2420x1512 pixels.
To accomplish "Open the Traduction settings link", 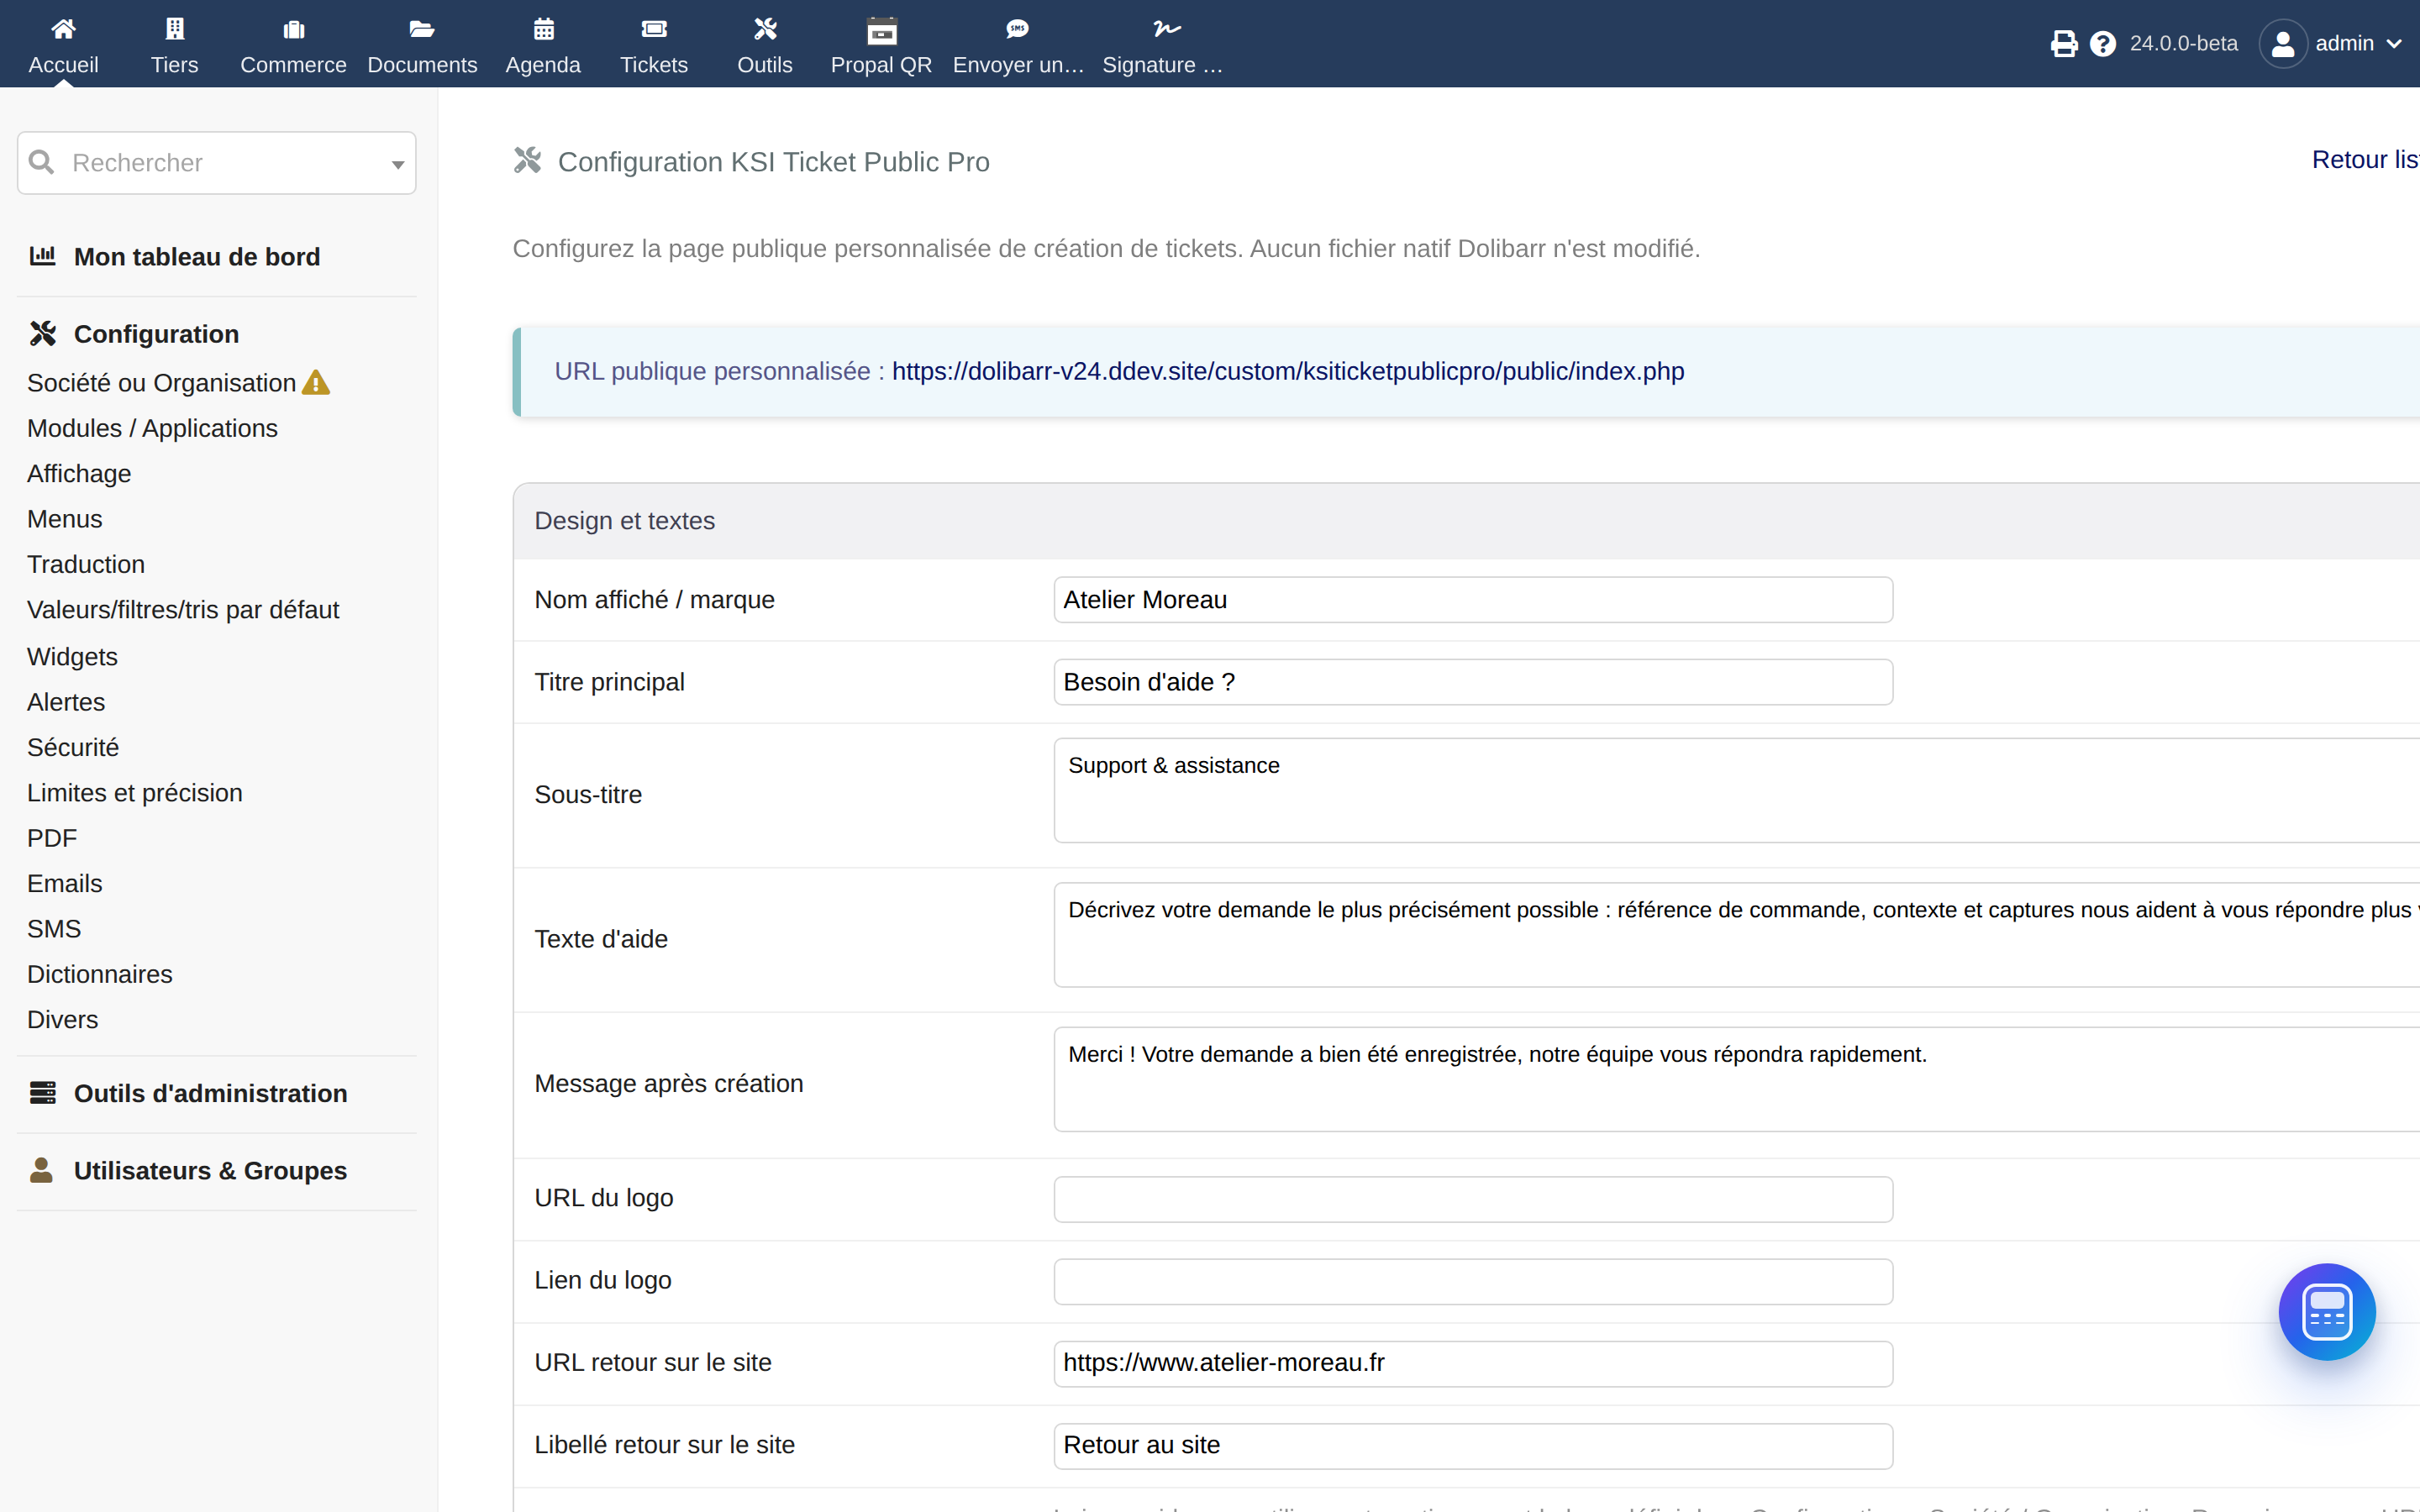I will point(86,564).
